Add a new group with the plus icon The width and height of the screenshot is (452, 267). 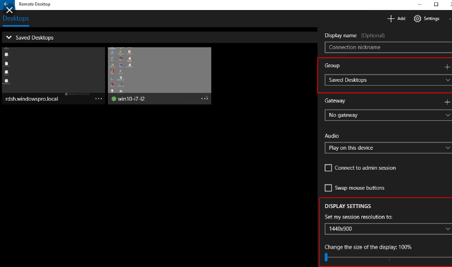(x=447, y=67)
